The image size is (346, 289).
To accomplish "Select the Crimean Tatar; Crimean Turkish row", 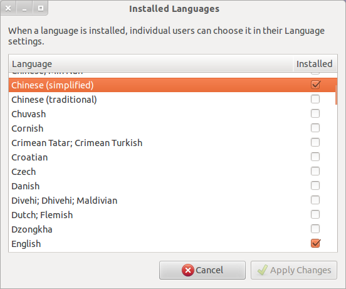I will click(x=173, y=143).
